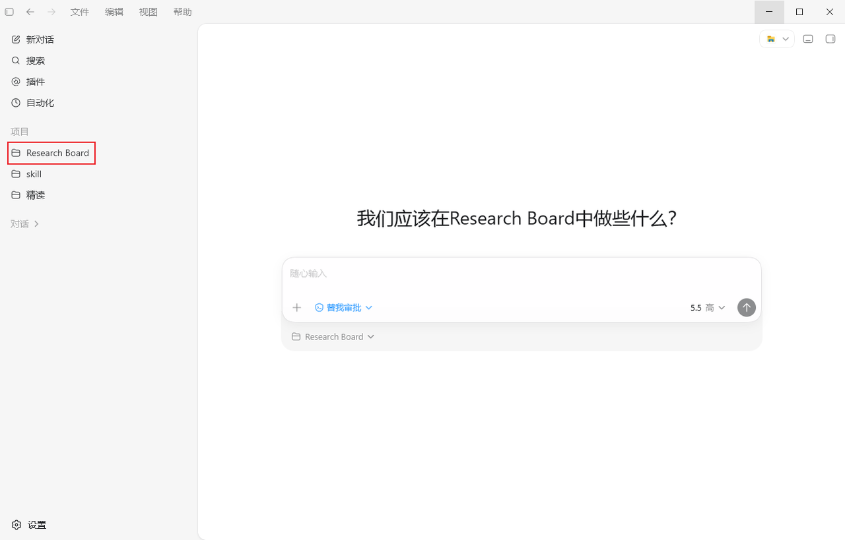This screenshot has width=845, height=540.
Task: Click the 随心输入 message input field
Action: [522, 274]
